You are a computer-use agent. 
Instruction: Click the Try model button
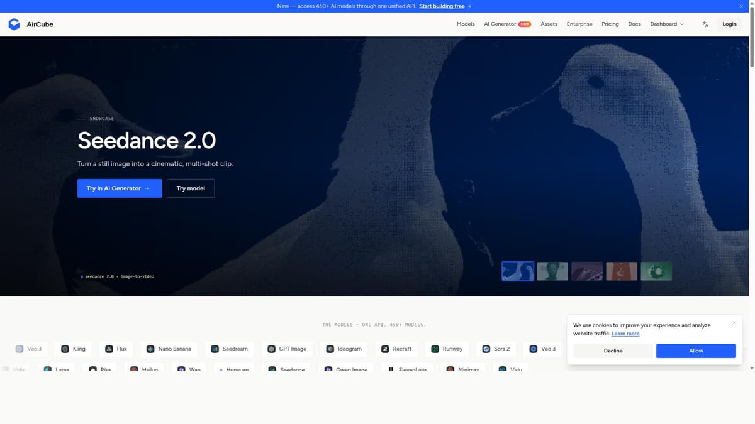point(191,188)
